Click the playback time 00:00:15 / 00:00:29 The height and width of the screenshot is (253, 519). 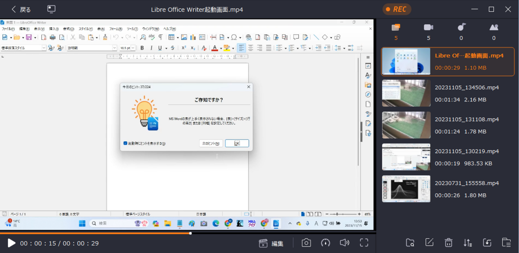click(x=59, y=243)
